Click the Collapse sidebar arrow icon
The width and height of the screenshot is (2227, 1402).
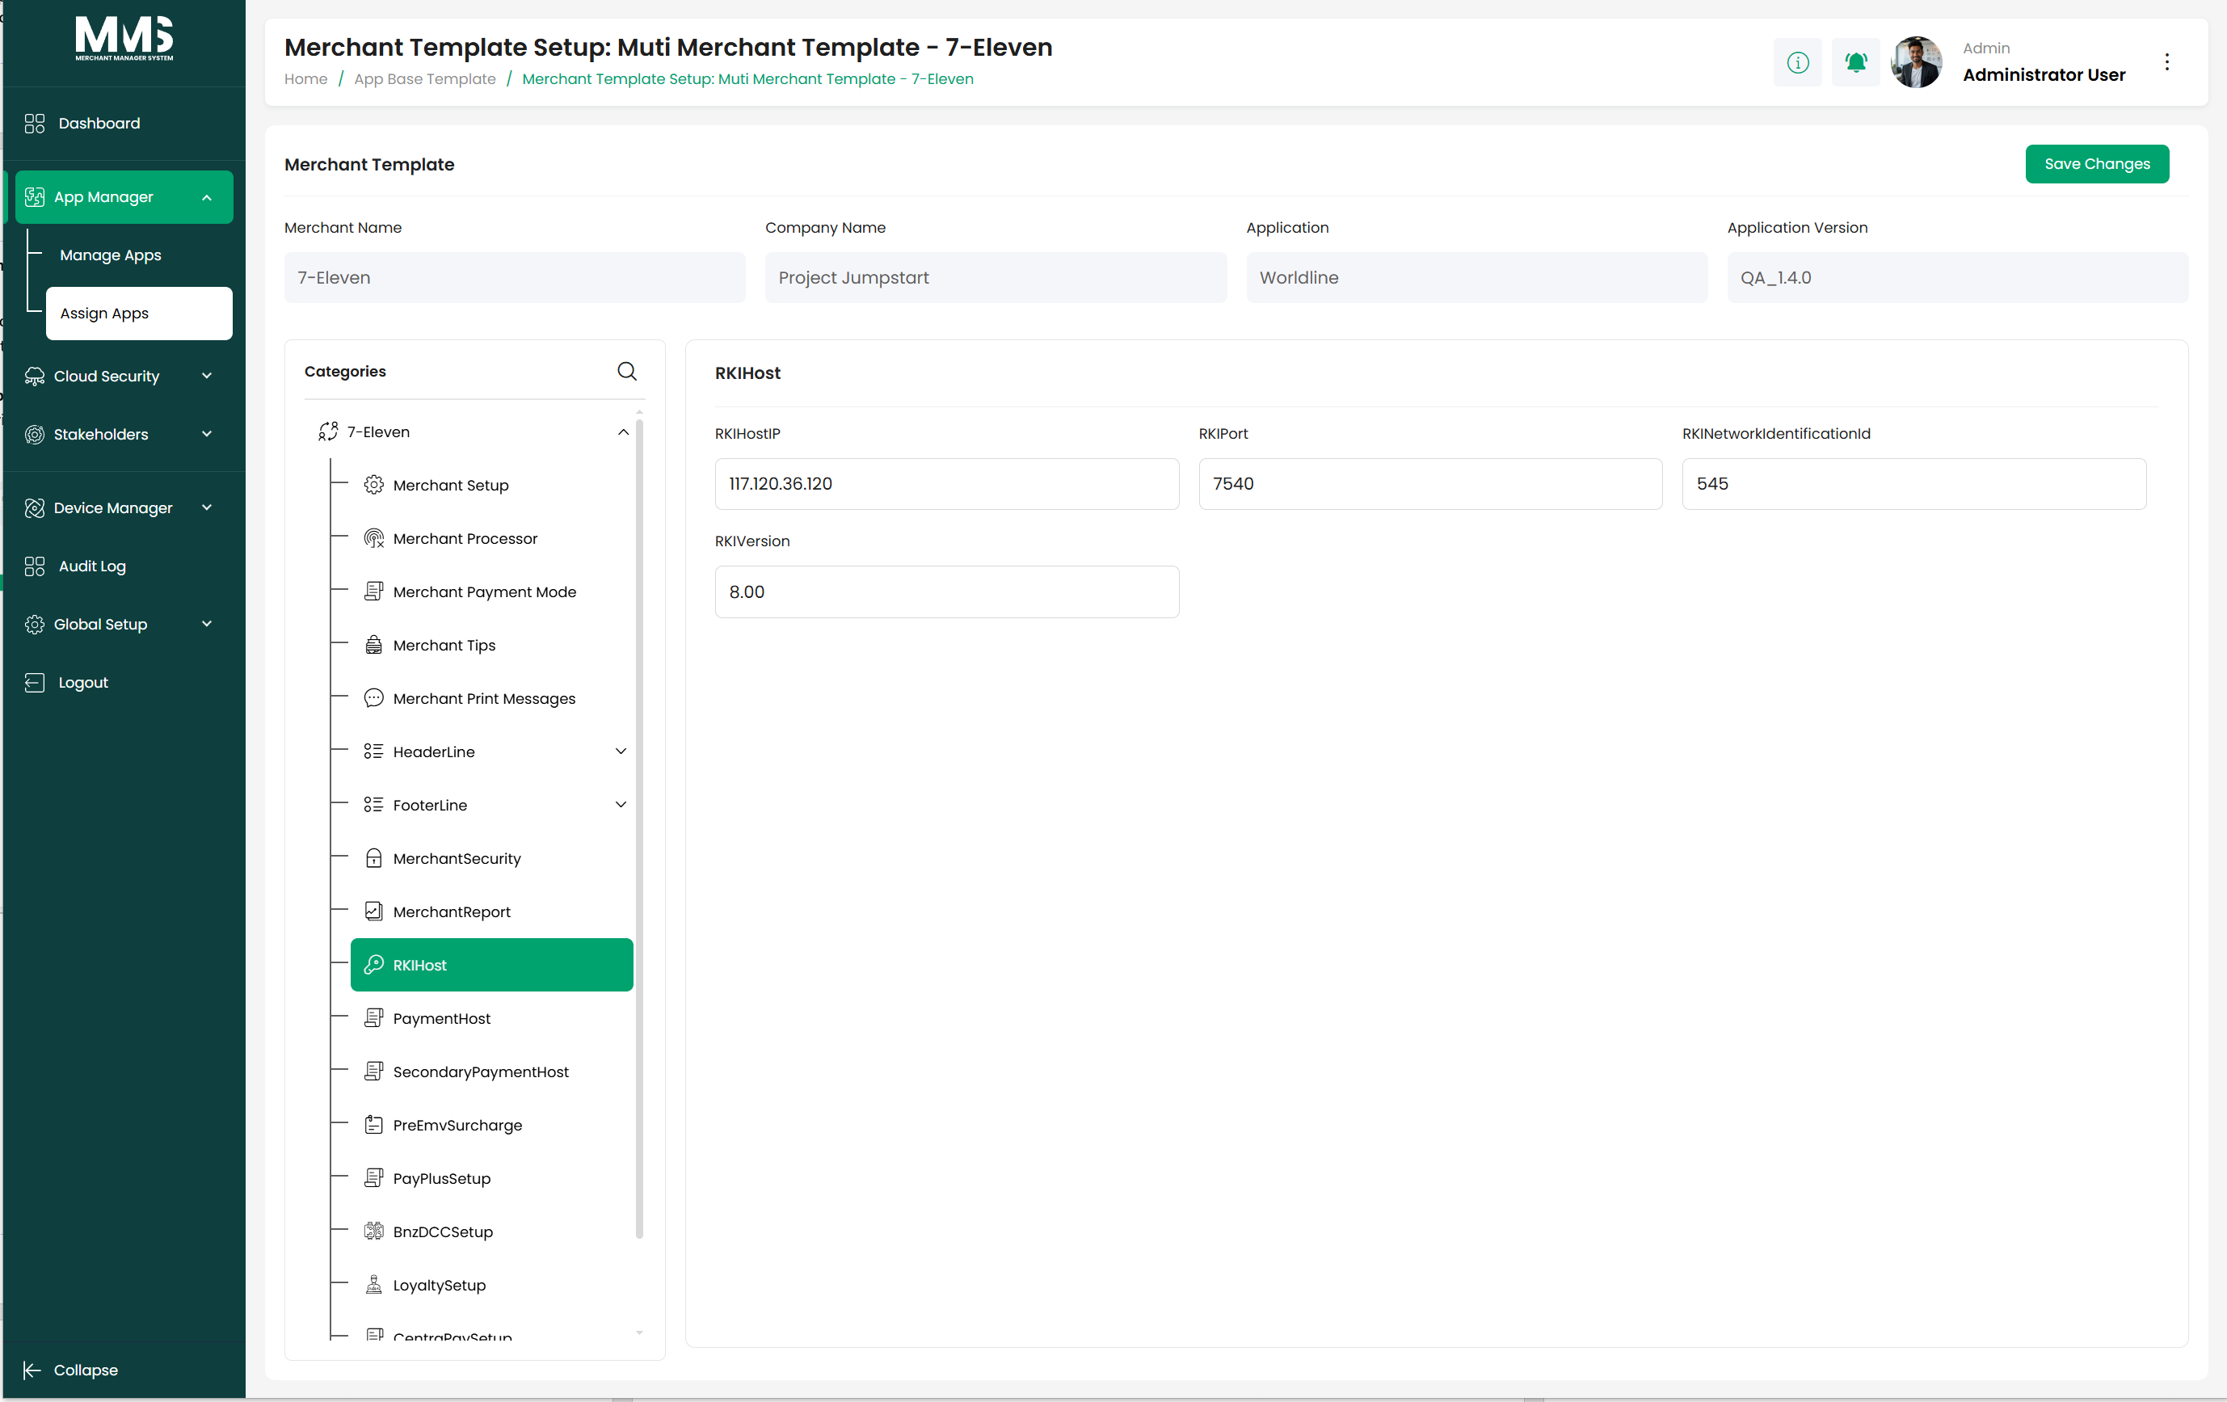coord(32,1370)
